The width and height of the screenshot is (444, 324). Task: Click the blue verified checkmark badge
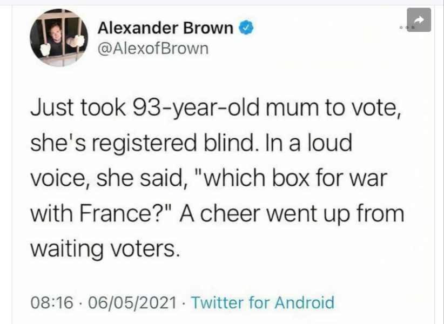[x=246, y=28]
